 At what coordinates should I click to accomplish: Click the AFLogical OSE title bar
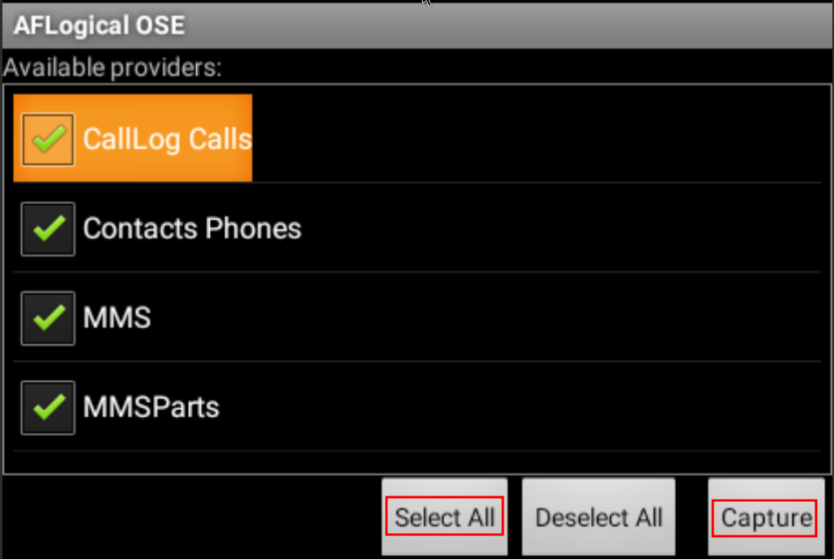(417, 25)
